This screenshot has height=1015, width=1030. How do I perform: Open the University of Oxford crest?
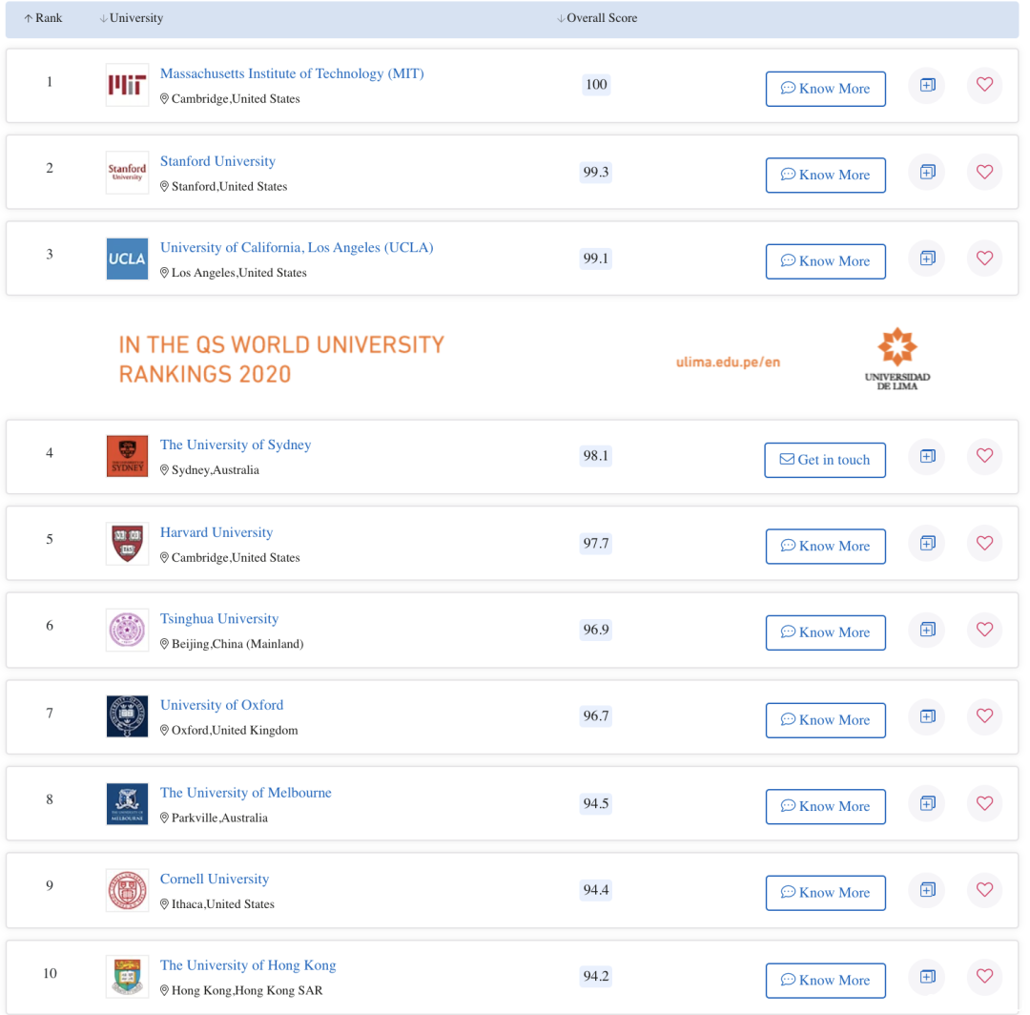coord(127,716)
